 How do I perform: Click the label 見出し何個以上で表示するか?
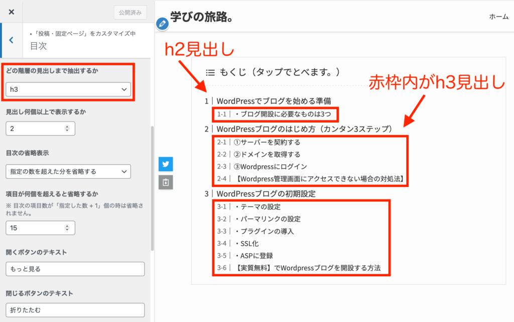[x=46, y=112]
